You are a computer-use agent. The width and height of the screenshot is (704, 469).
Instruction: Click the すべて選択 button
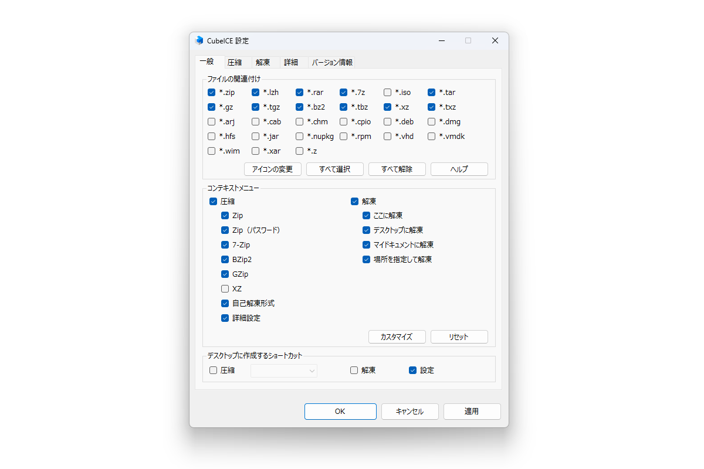335,169
